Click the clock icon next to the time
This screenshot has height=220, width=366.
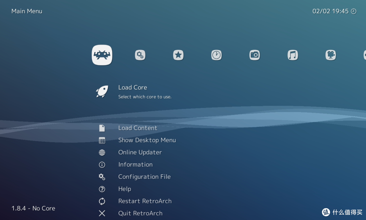point(354,11)
